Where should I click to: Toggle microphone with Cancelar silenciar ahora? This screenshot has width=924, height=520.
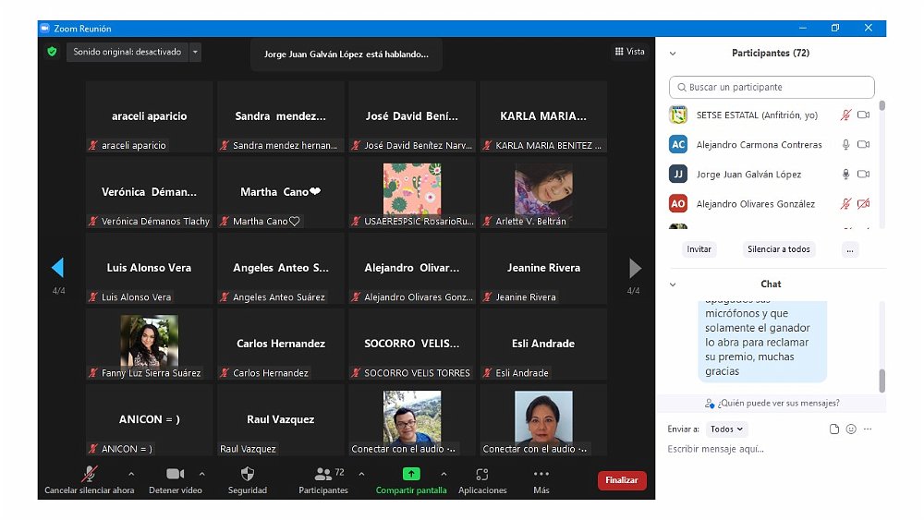[90, 474]
